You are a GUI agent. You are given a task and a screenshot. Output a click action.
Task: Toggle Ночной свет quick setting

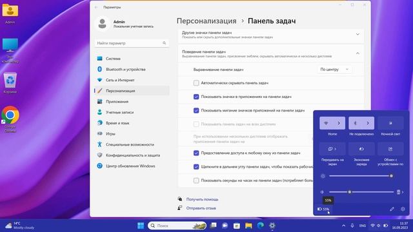390,123
